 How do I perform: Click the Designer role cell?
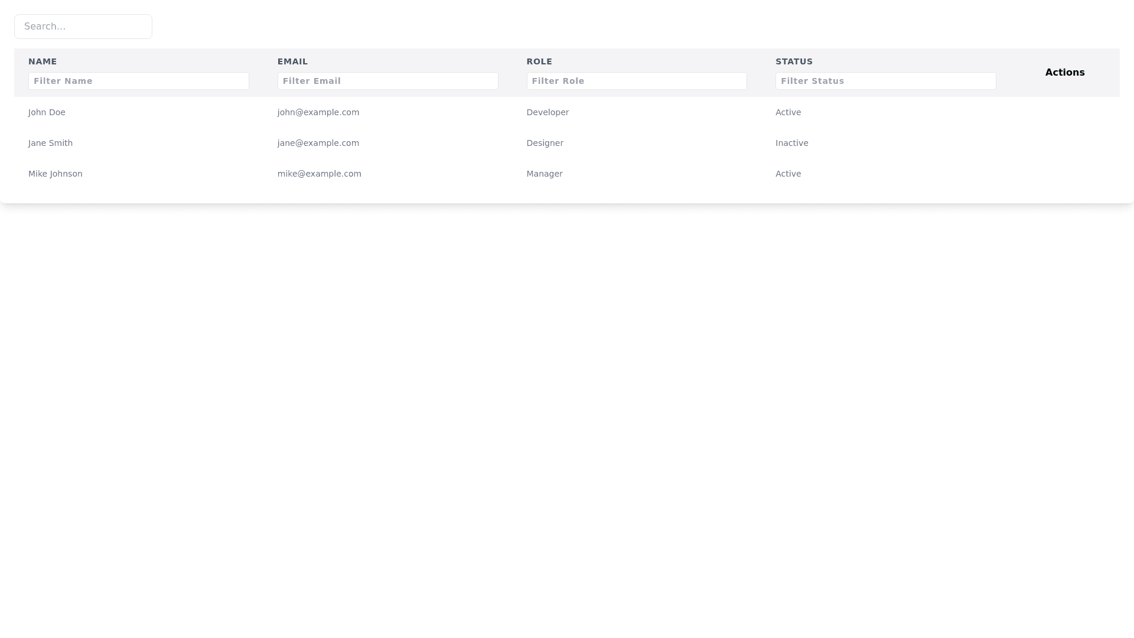(545, 143)
